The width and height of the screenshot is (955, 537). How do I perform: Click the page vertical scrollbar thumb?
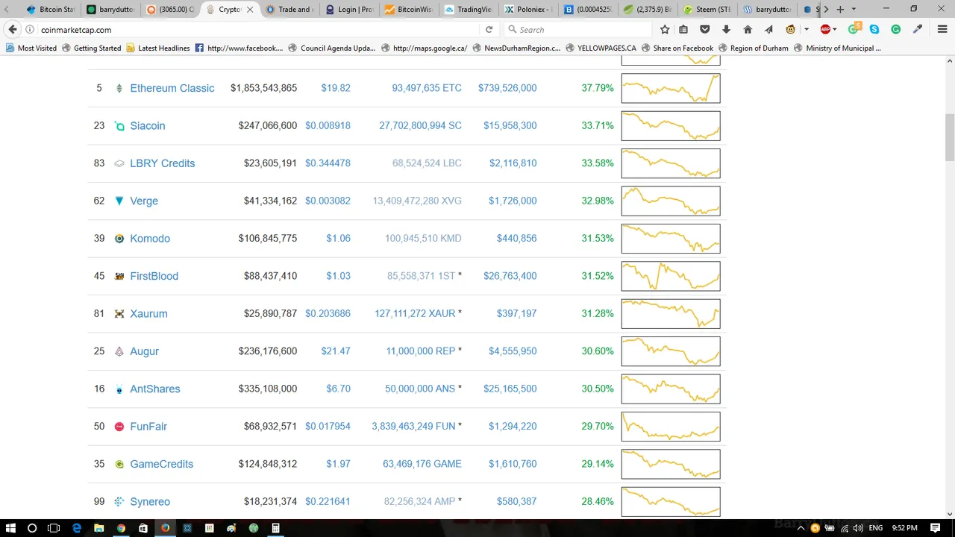click(949, 138)
